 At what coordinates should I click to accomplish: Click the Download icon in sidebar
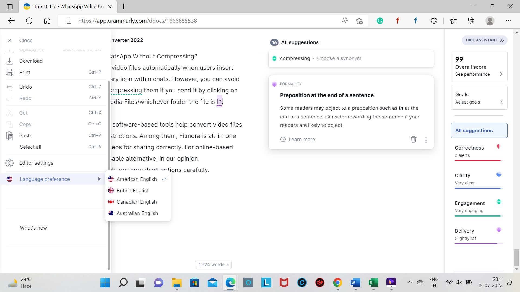[x=10, y=61]
